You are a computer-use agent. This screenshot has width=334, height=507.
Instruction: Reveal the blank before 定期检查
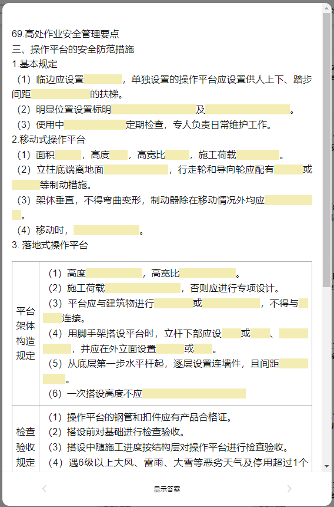pos(95,124)
